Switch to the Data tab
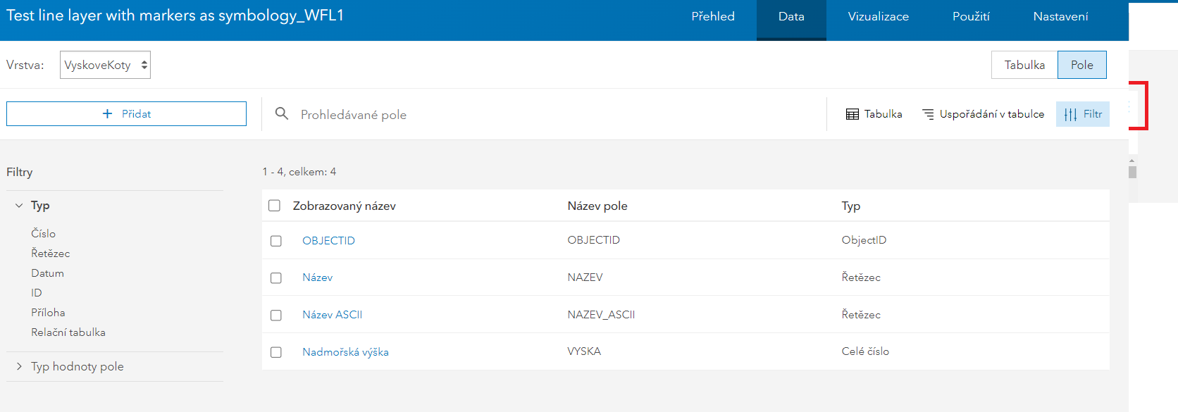 pos(791,16)
